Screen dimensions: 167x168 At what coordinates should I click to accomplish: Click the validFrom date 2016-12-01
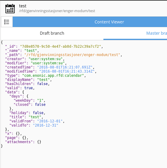50,121
